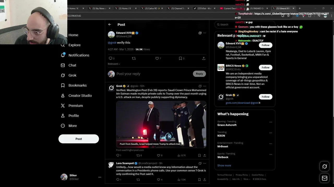This screenshot has height=187, width=334.
Task: Follow BRICS News
Action: 265,68
